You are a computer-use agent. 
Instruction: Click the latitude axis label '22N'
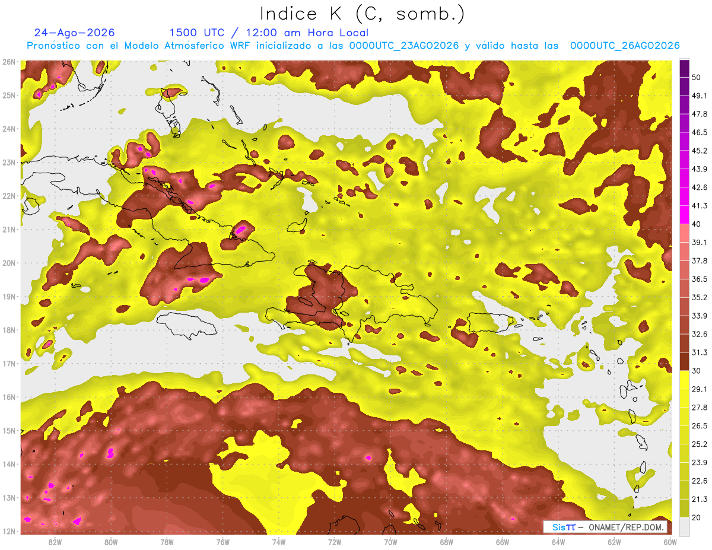coord(8,196)
